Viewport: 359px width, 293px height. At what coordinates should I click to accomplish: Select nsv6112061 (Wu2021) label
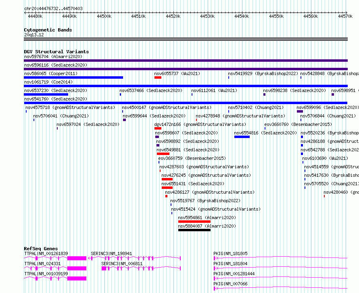214,90
